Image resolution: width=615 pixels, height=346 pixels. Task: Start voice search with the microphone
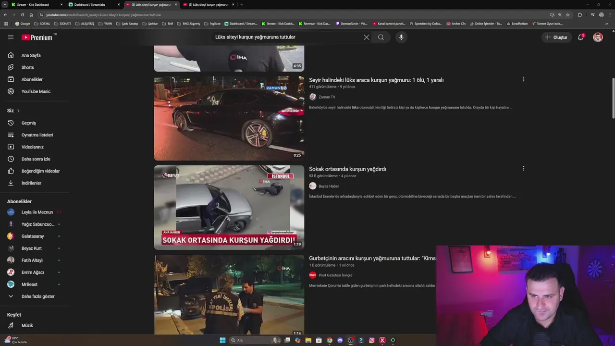pyautogui.click(x=401, y=37)
